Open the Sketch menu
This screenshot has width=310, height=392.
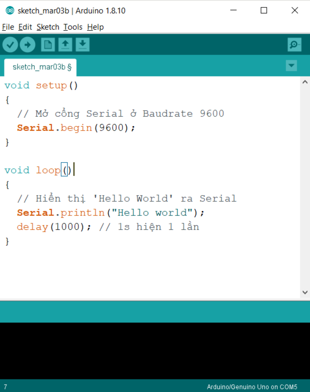pos(48,27)
